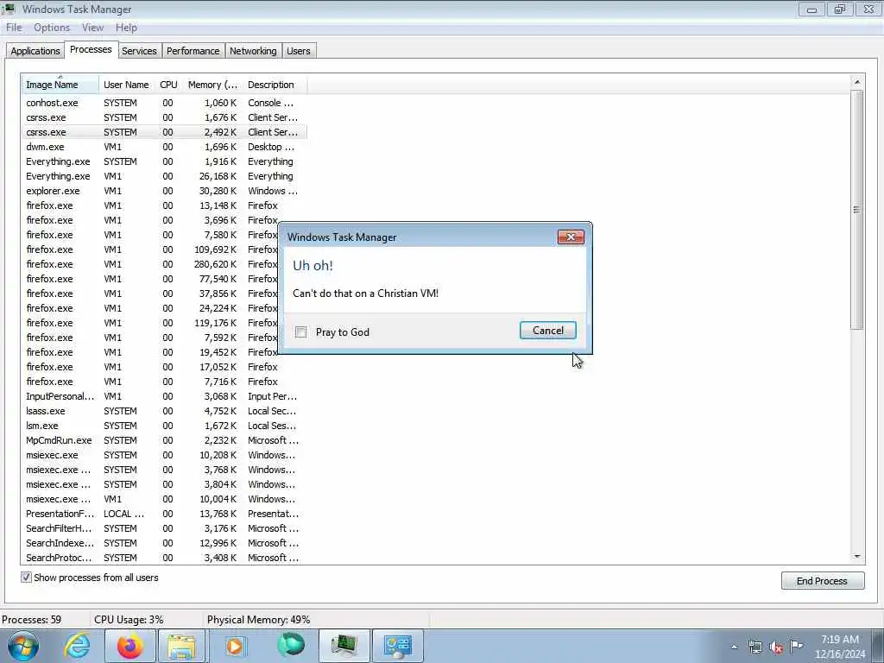Select msiexec.exe row owned by VM1
This screenshot has height=663, width=884.
[x=165, y=499]
